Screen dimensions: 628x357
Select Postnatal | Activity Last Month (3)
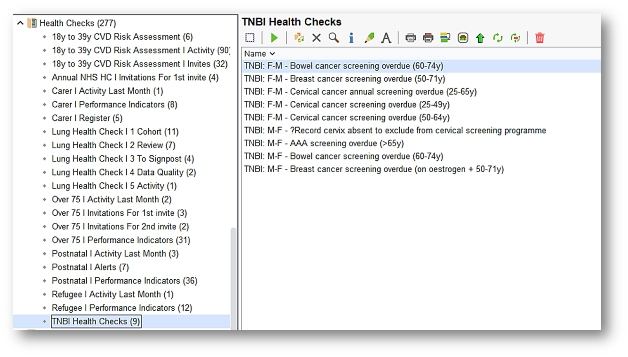pos(115,254)
